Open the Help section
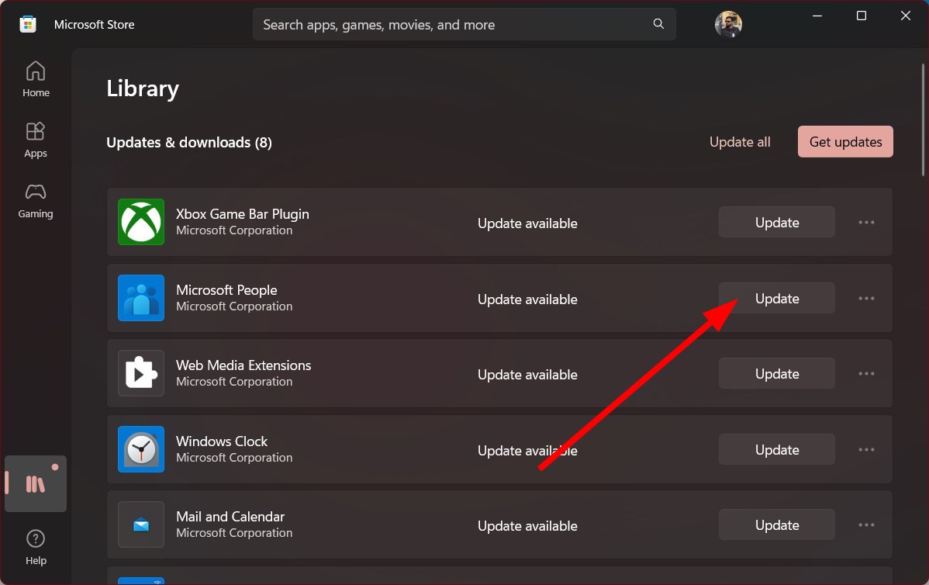The image size is (929, 585). point(35,547)
